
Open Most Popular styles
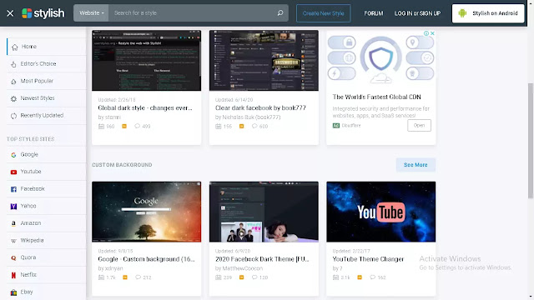(x=47, y=81)
